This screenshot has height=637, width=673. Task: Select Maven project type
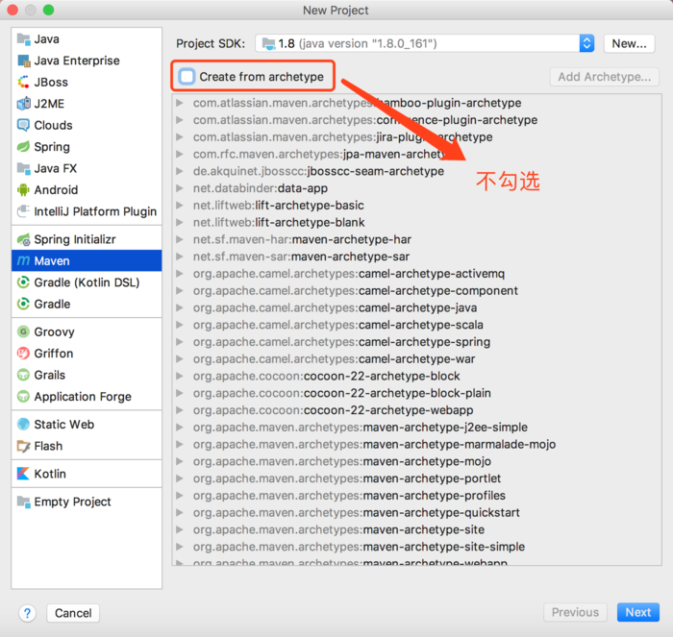(87, 260)
